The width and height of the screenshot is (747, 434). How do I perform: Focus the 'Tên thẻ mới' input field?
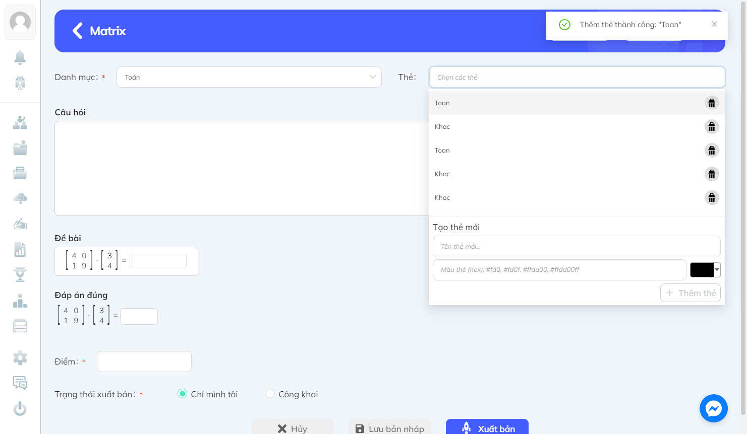[x=577, y=247]
